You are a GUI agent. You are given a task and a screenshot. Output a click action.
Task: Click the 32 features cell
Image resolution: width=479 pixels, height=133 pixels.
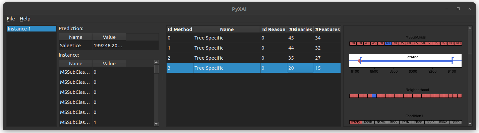click(x=327, y=48)
